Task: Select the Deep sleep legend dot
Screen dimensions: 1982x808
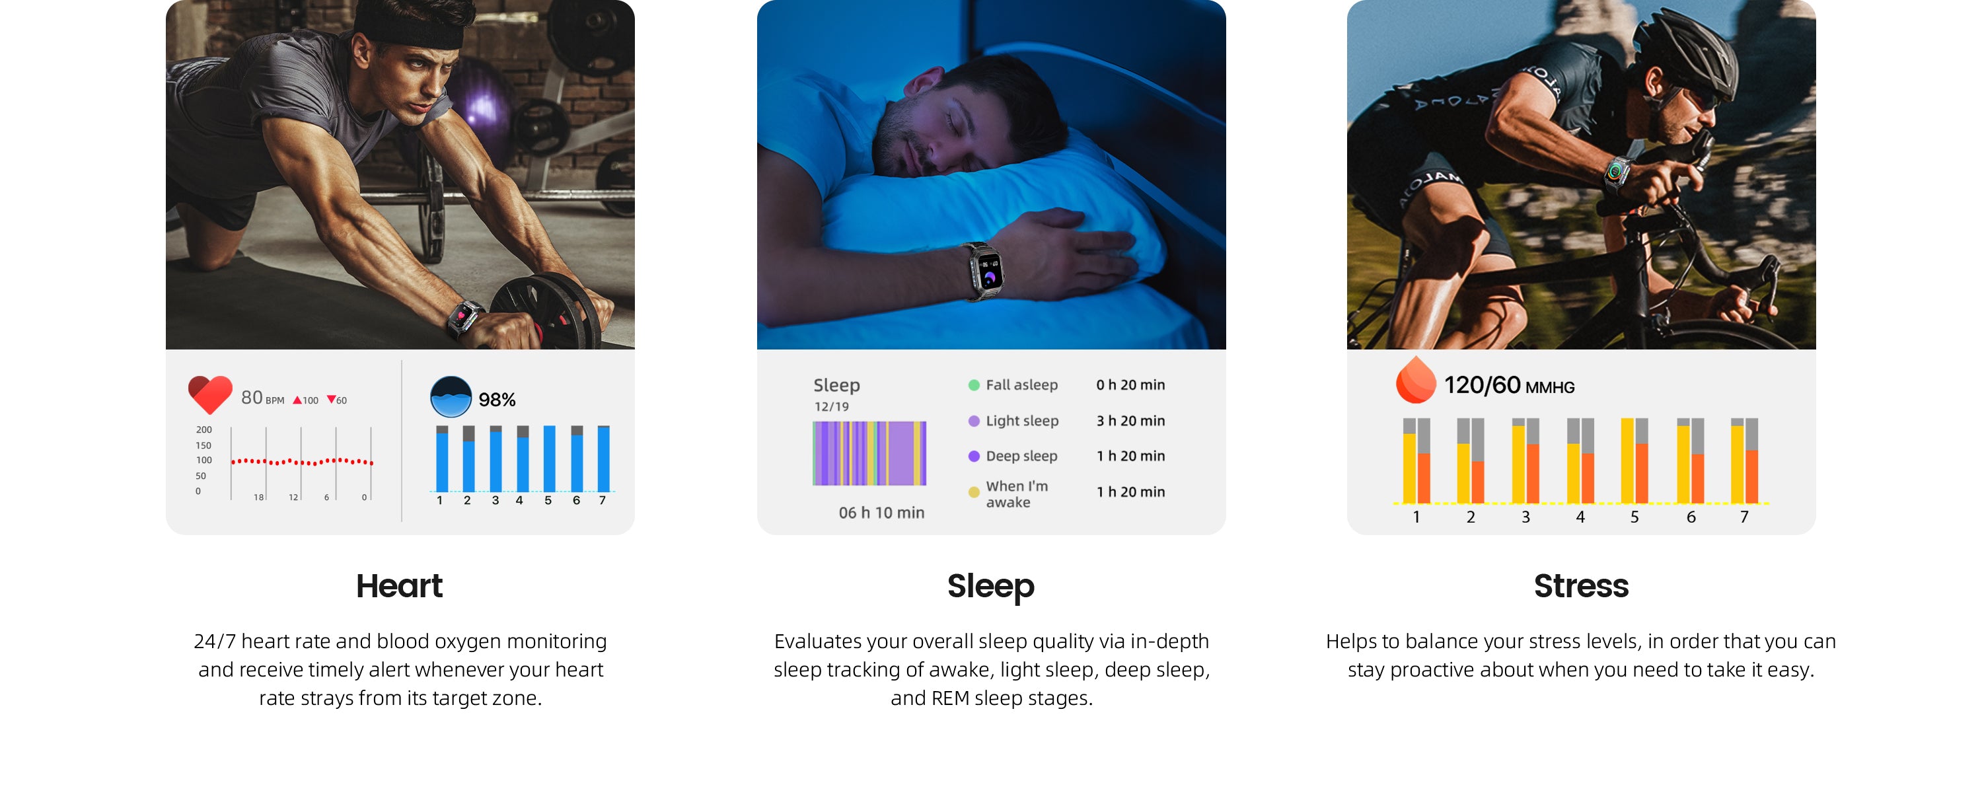Action: pyautogui.click(x=973, y=457)
